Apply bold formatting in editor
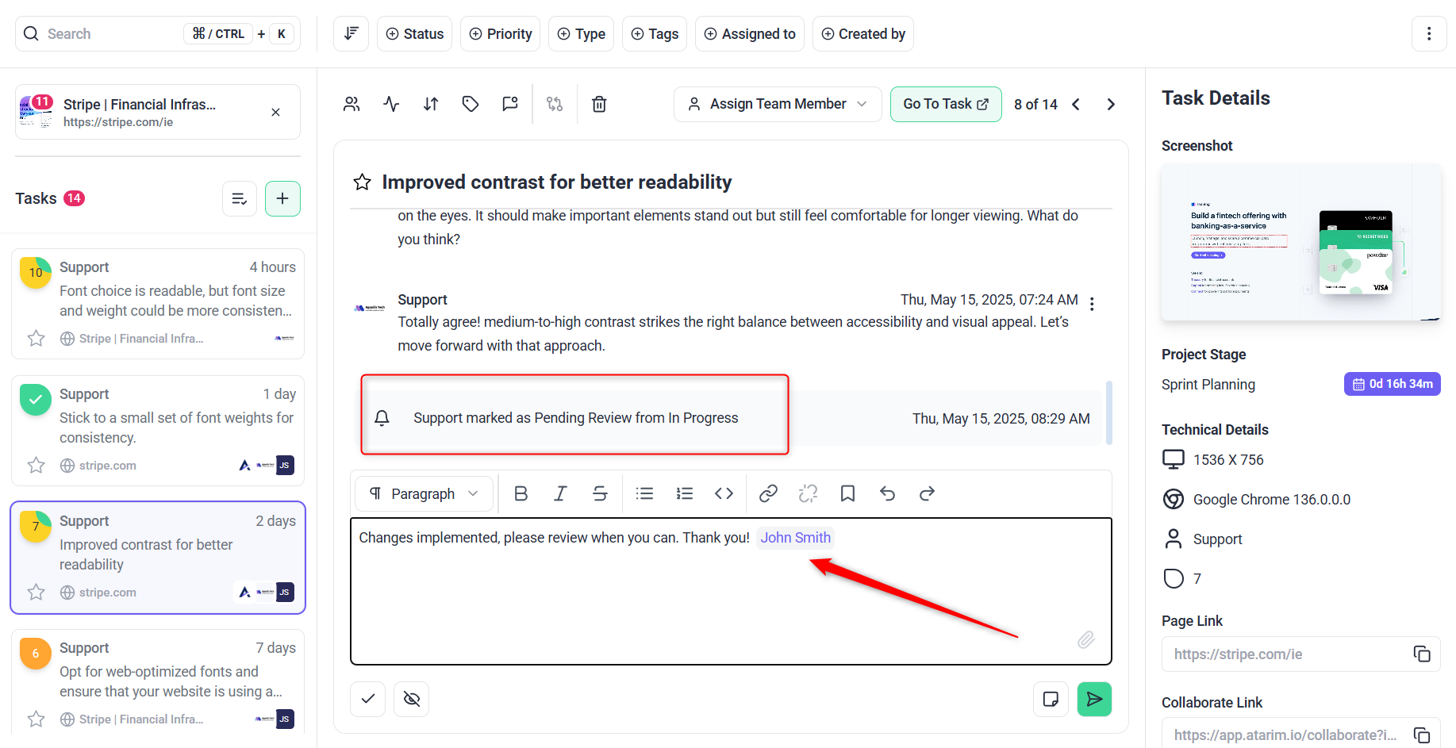1456x748 pixels. pyautogui.click(x=521, y=493)
